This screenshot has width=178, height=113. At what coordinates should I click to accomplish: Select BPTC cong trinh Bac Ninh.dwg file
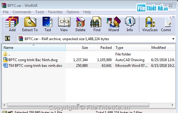[33, 60]
